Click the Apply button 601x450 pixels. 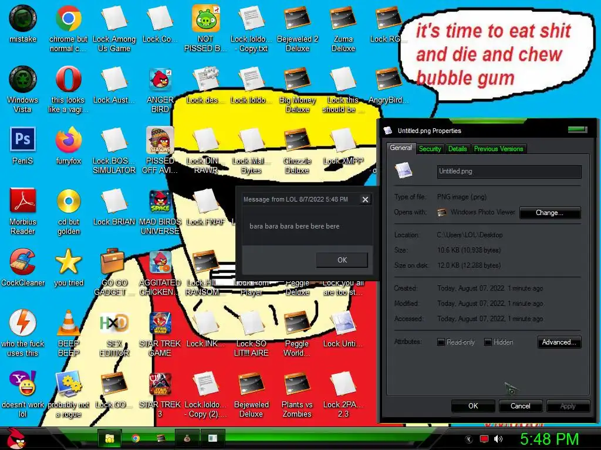pyautogui.click(x=568, y=406)
